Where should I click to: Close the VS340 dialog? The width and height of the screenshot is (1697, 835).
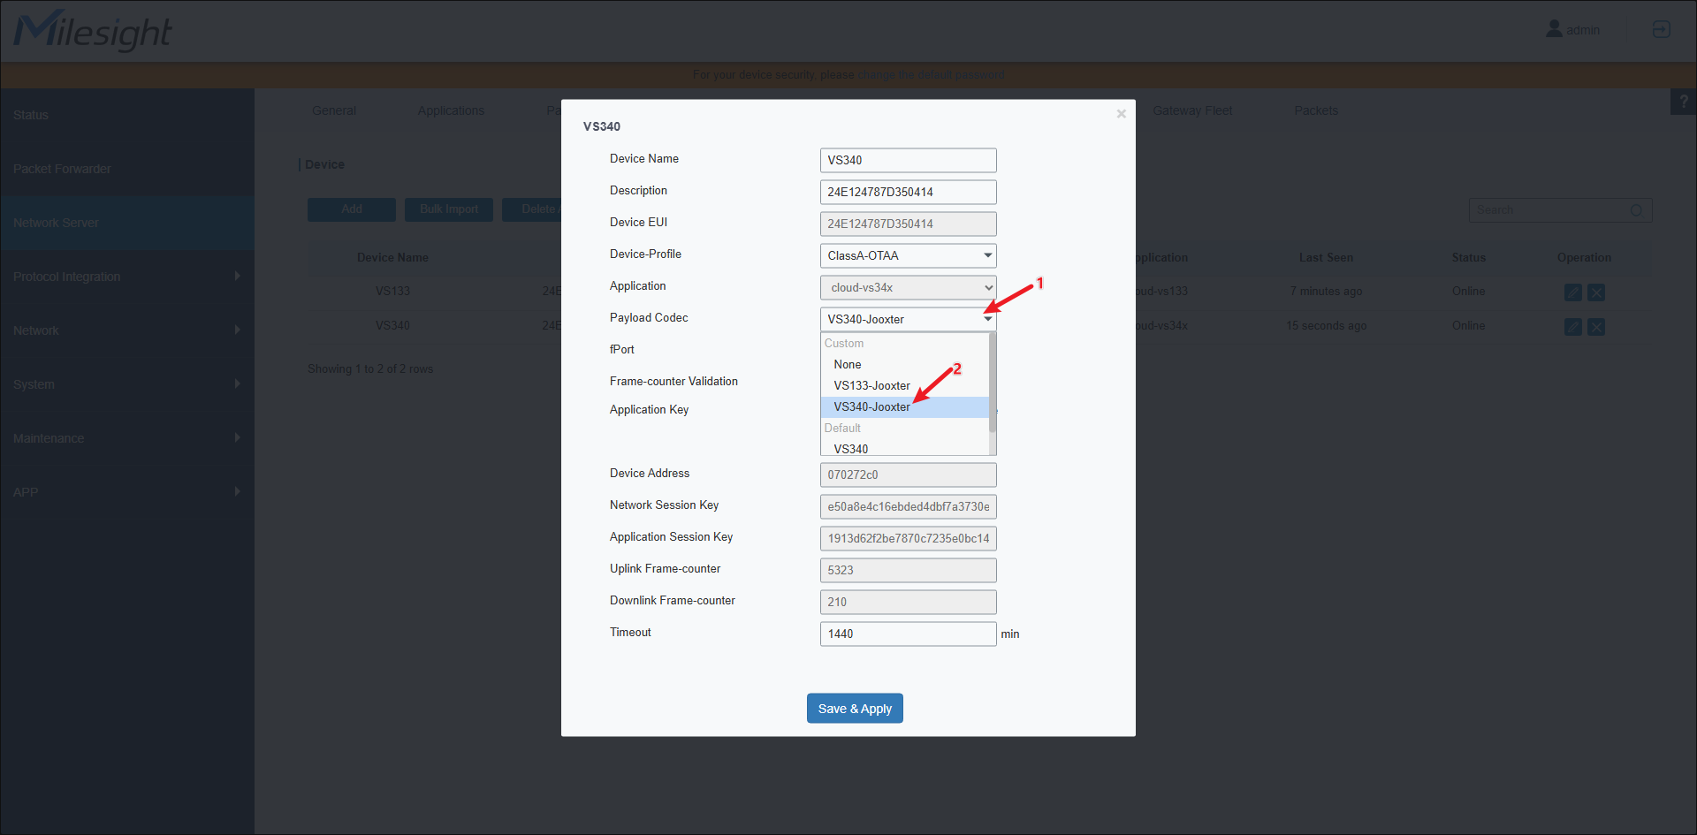pos(1121,114)
